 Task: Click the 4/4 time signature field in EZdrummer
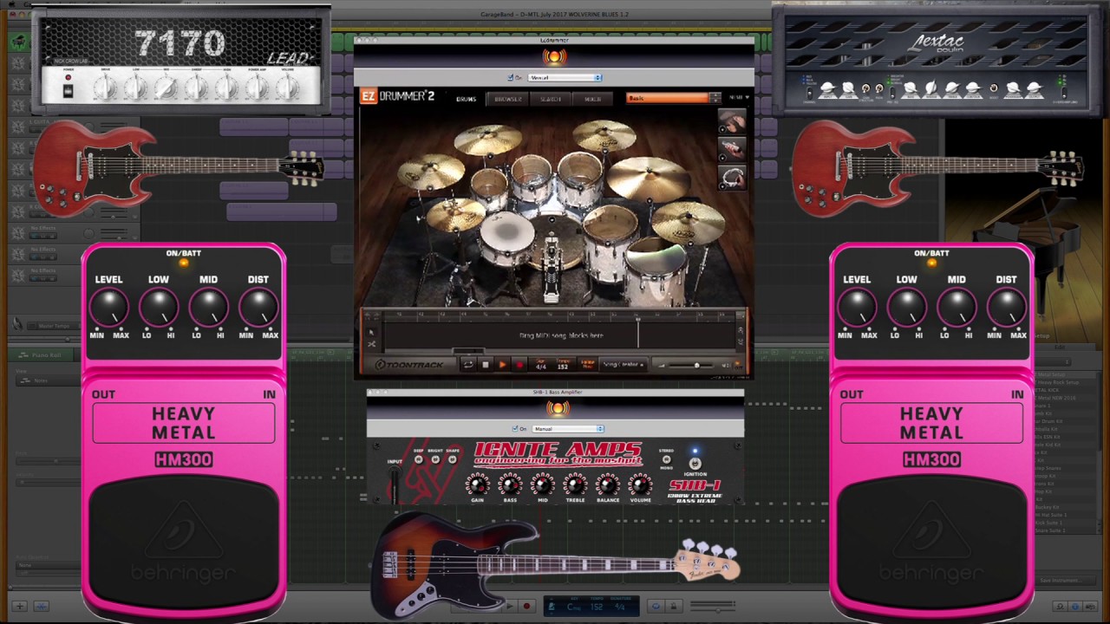(541, 365)
